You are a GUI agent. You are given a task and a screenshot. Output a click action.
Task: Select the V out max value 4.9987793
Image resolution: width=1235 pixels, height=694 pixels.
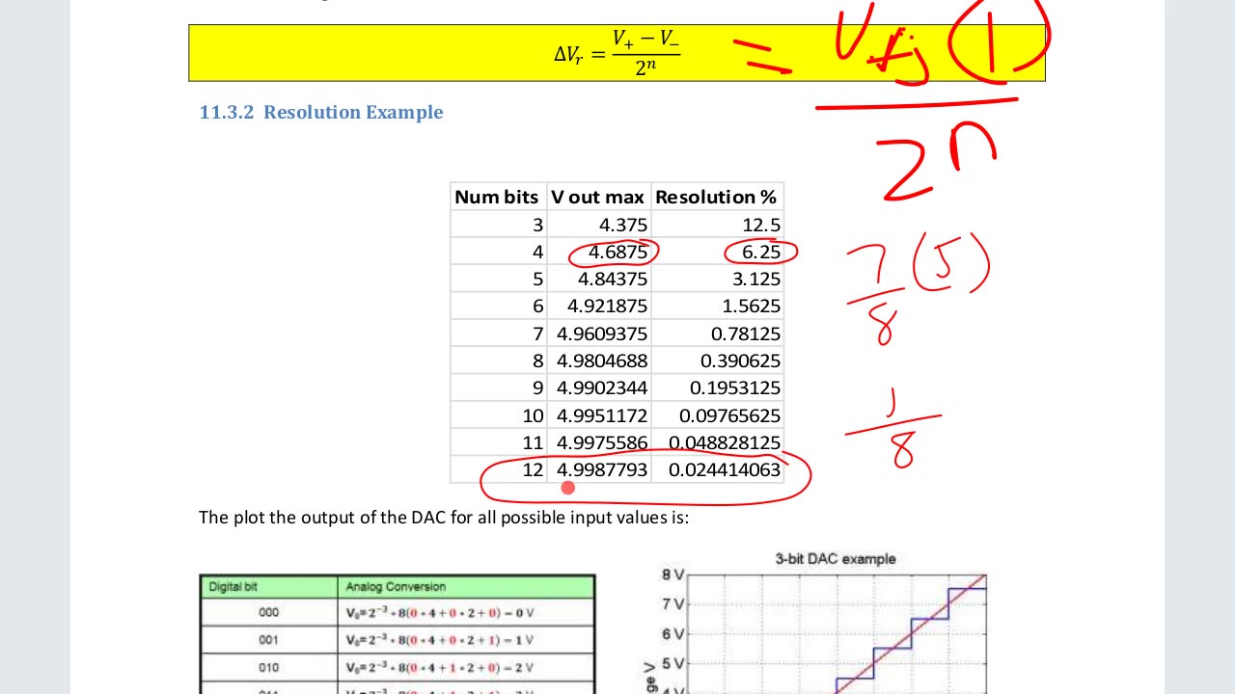click(603, 469)
